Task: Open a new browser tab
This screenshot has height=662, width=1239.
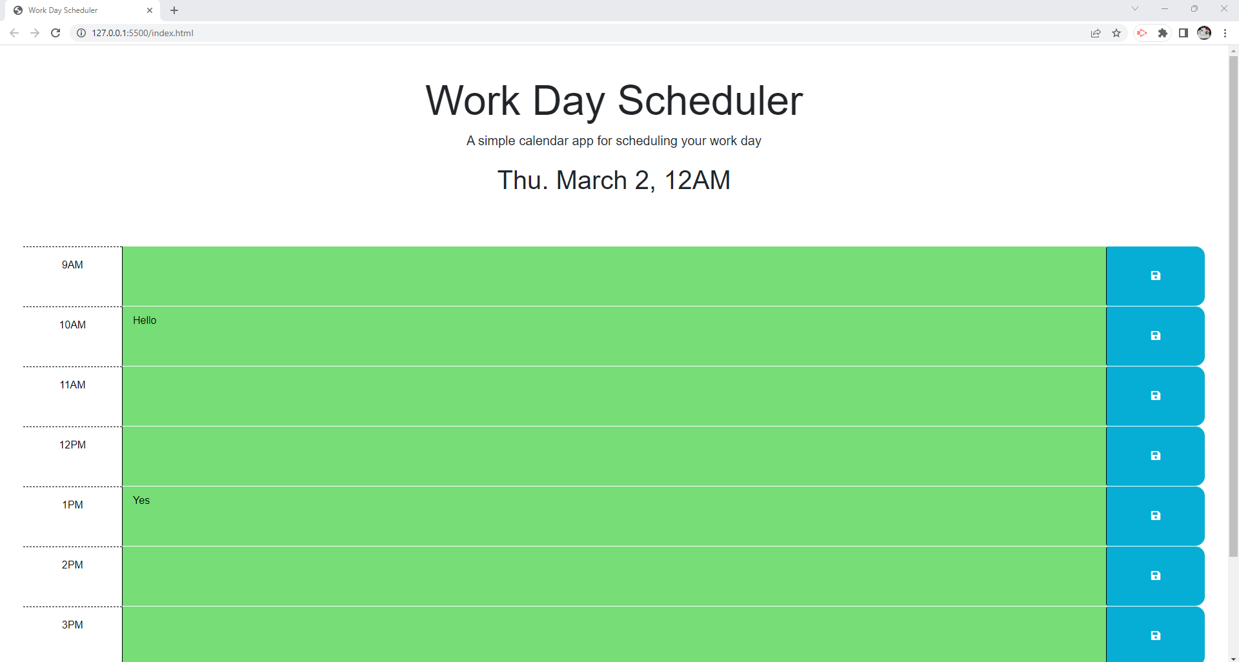Action: pyautogui.click(x=174, y=10)
